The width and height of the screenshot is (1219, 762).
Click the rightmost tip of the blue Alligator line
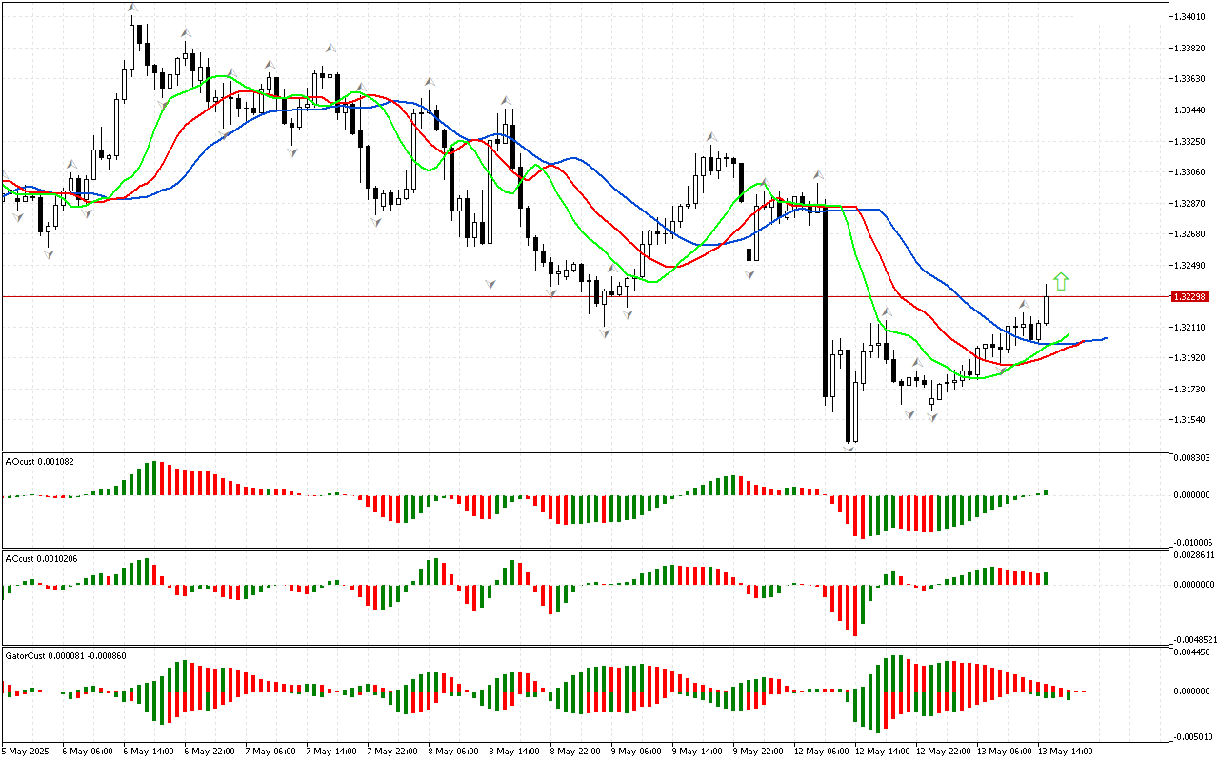1106,338
